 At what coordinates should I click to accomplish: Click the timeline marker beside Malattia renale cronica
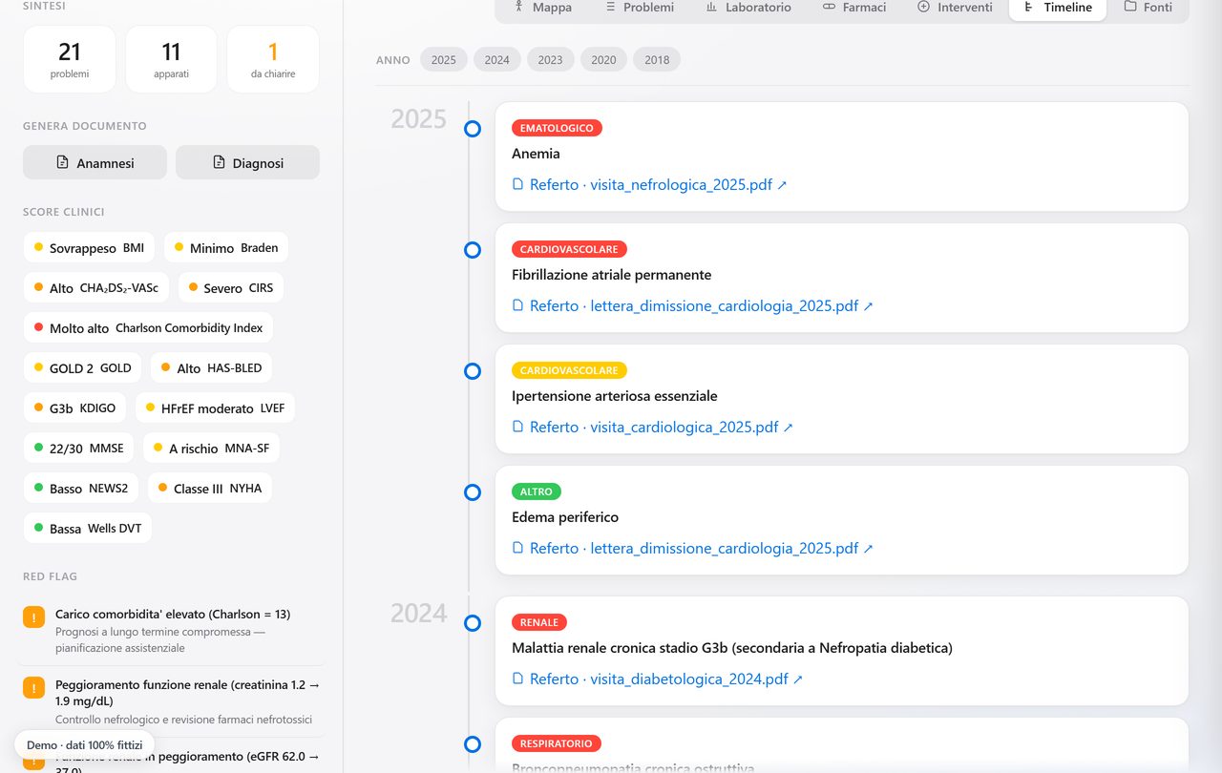pyautogui.click(x=472, y=622)
